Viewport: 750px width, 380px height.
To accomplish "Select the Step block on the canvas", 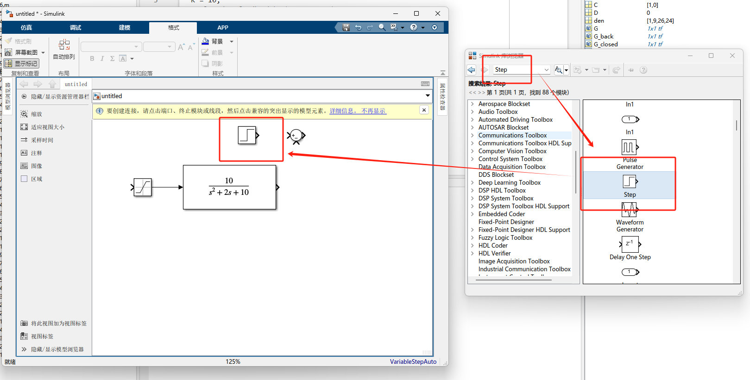I will pos(247,135).
